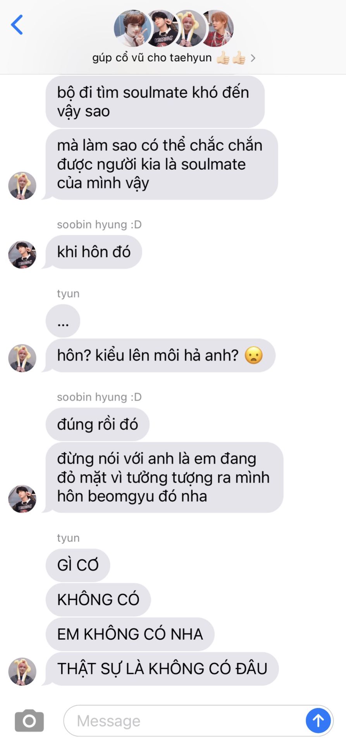Select the 'GÌ CƠ' message bubble

coord(78,565)
